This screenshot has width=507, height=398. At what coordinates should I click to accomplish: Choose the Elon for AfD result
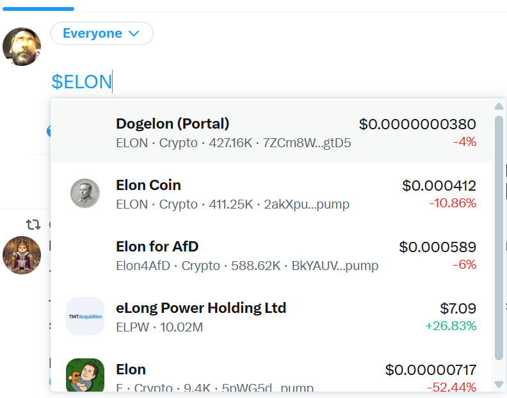click(x=271, y=255)
